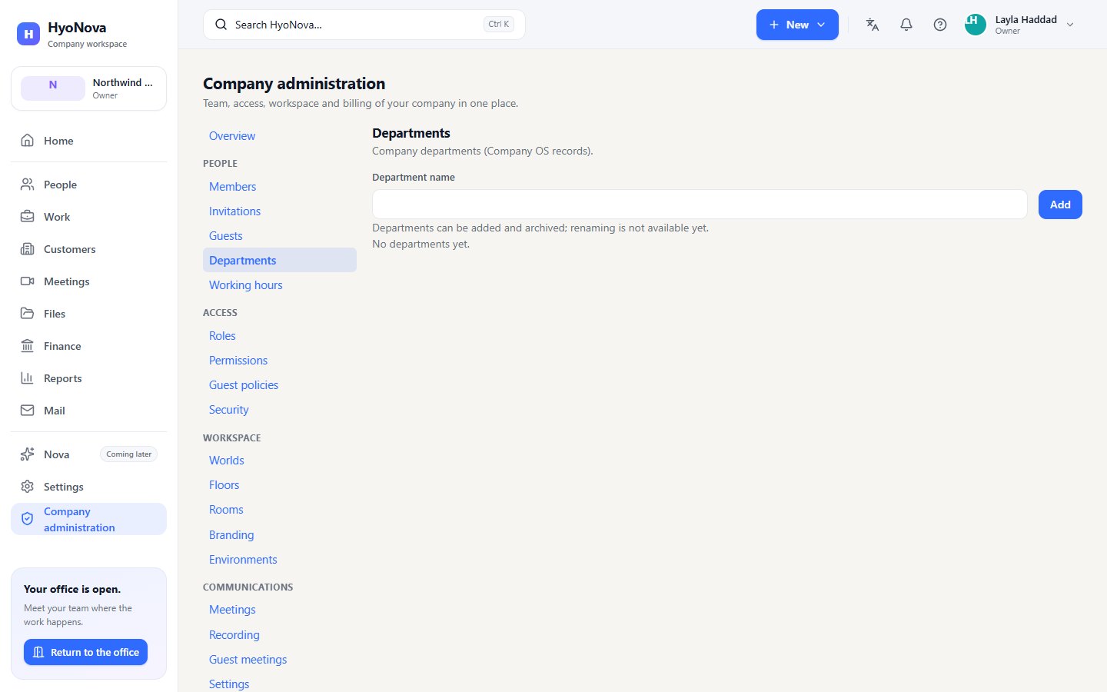Viewport: 1107px width, 692px height.
Task: Click Return to the office button
Action: tap(85, 652)
